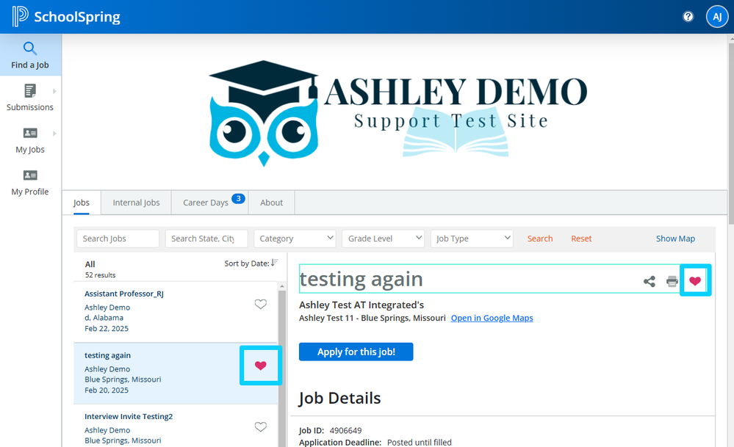Select the Find a Job sidebar icon
Screen dimensions: 734x447
click(30, 54)
